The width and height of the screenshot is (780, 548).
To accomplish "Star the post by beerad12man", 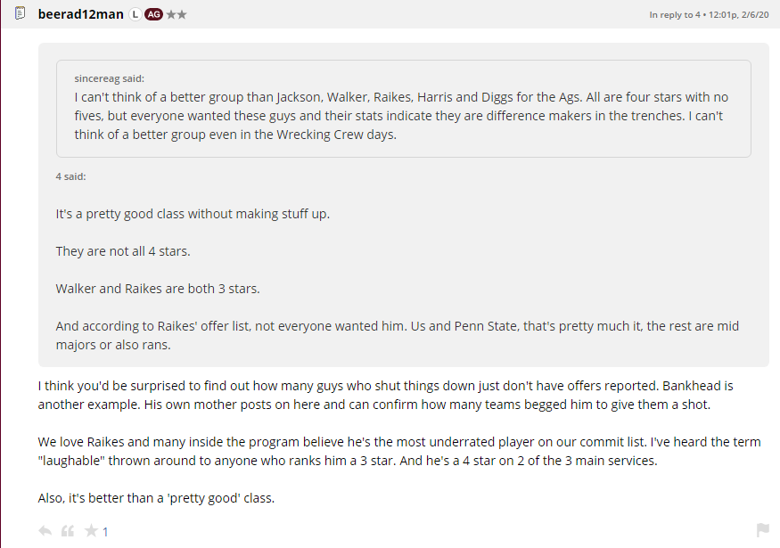I will [x=90, y=531].
